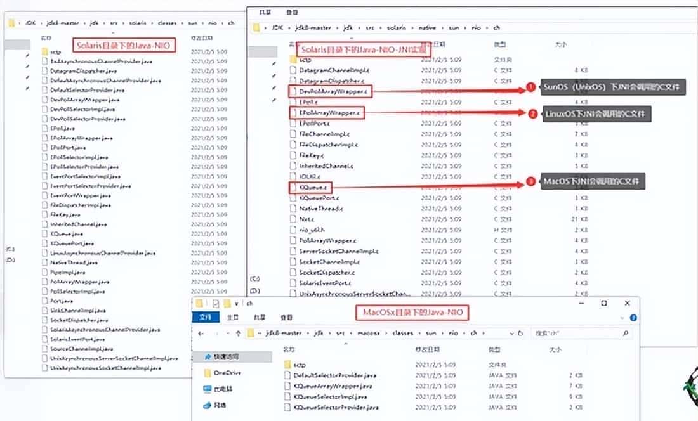Select the file ServerSocketChannelImpl.c
The width and height of the screenshot is (698, 421).
(339, 251)
